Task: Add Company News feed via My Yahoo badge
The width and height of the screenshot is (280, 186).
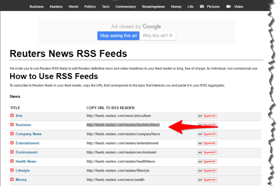Action: 207,134
